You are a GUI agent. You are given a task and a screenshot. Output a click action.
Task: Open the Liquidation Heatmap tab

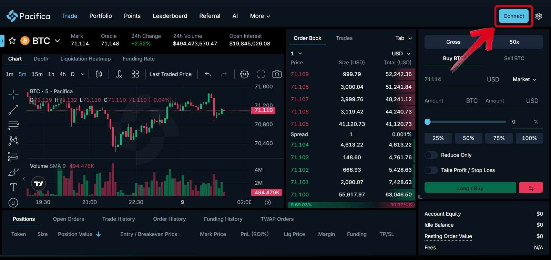85,59
